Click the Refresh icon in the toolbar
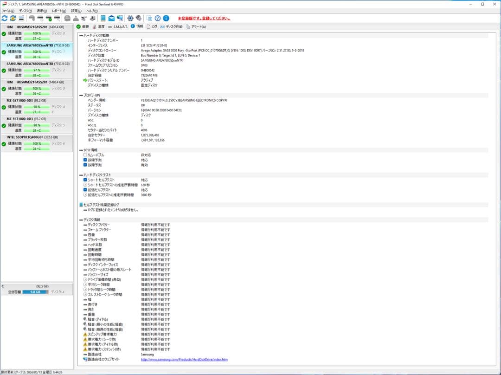501x375 pixels. click(x=5, y=18)
